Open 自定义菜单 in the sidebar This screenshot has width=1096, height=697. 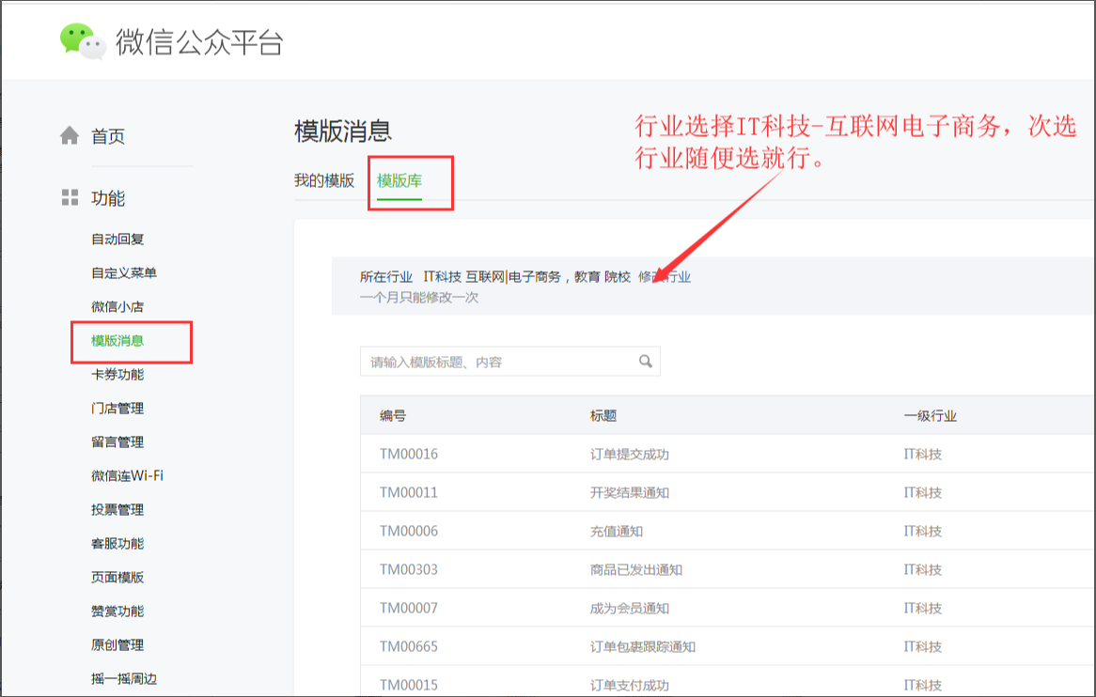click(x=124, y=272)
